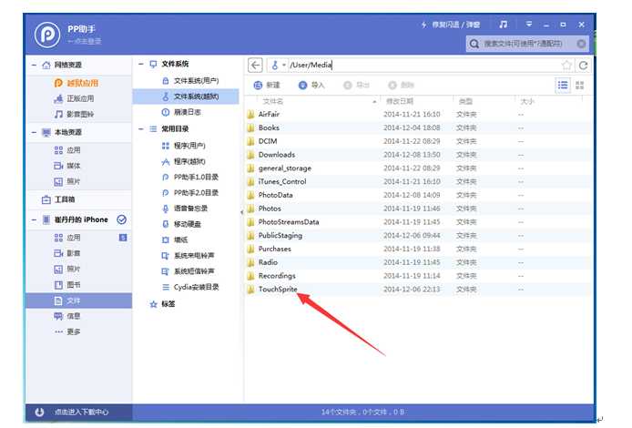The height and width of the screenshot is (428, 632).
Task: Click the PP助手 logo icon
Action: (47, 35)
